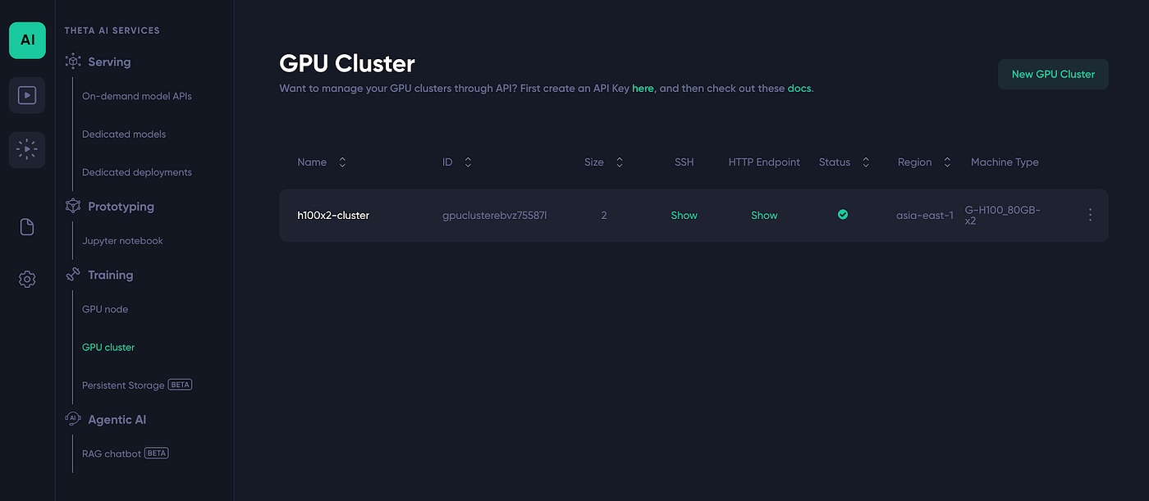
Task: Show HTTP Endpoint for h100x2-cluster
Action: (x=764, y=216)
